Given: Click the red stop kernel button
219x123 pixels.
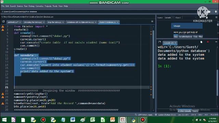Looking at the screenshot, I should [x=208, y=42].
